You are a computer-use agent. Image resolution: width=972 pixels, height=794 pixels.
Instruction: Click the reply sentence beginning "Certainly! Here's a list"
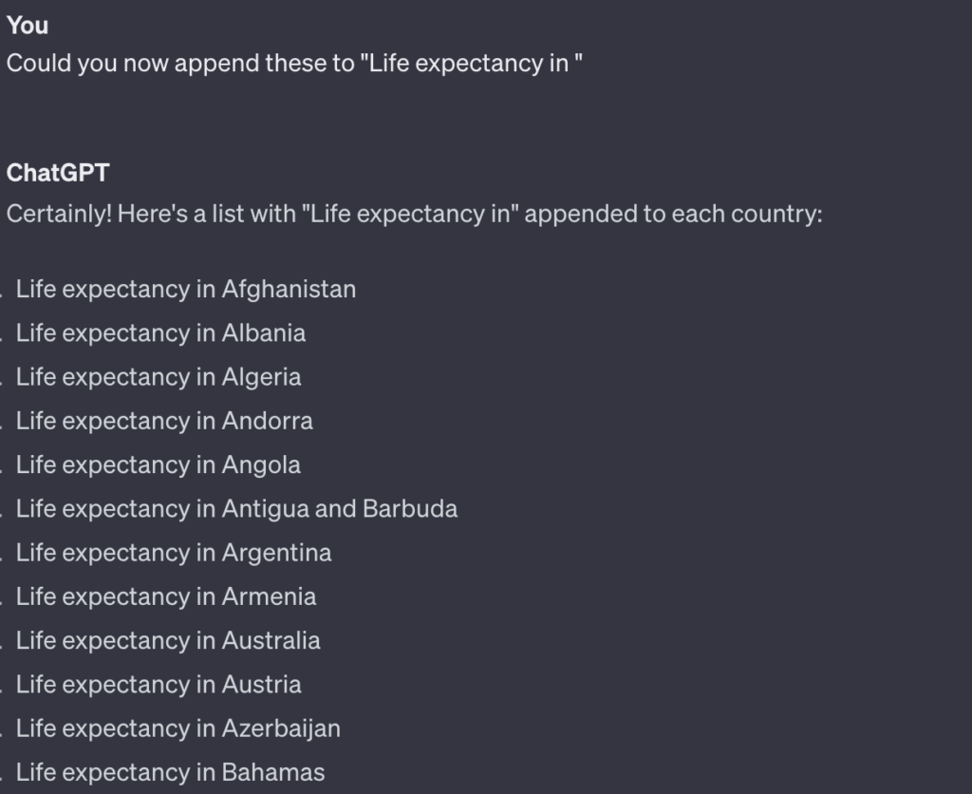[414, 214]
